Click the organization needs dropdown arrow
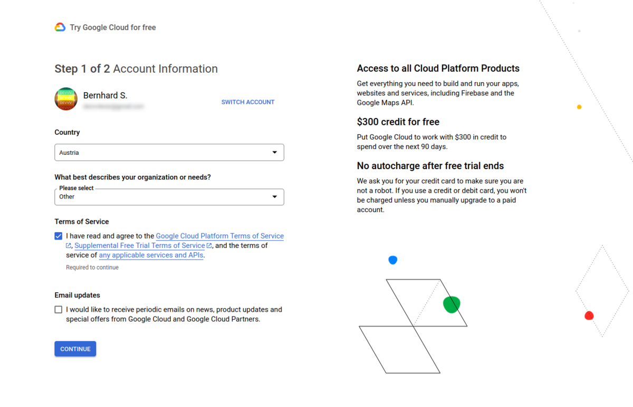This screenshot has height=407, width=633. point(274,197)
